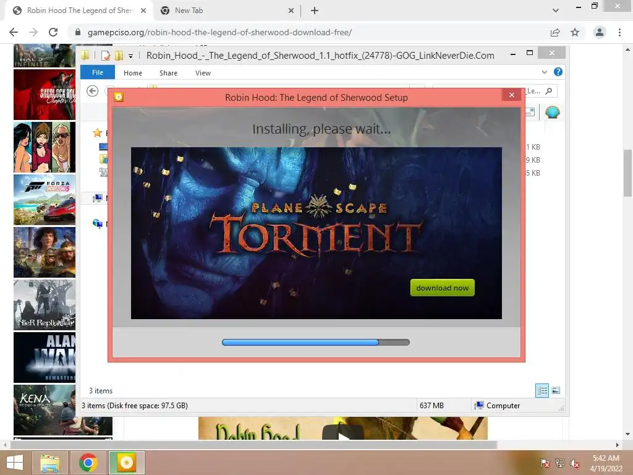This screenshot has height=475, width=633.
Task: Switch to the Robin Hood browser tab
Action: pyautogui.click(x=80, y=11)
